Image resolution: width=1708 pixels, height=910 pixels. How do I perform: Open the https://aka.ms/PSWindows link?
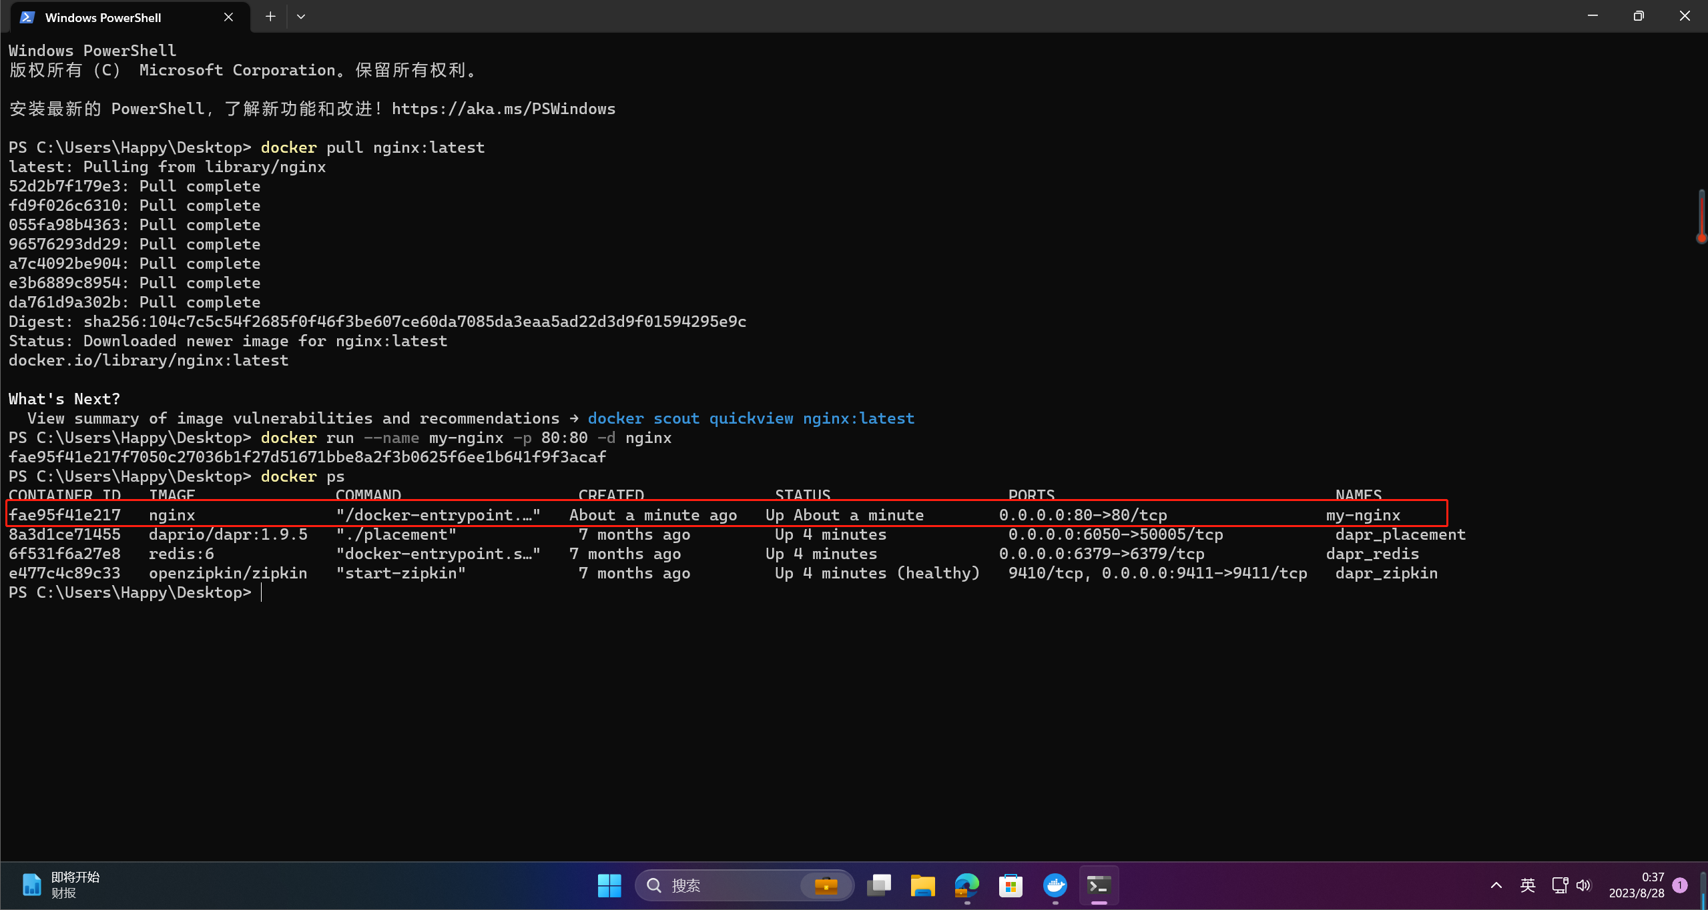tap(503, 109)
